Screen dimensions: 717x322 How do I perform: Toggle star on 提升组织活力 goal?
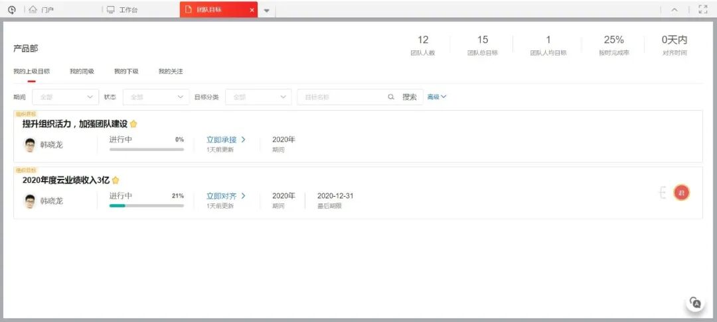coord(133,124)
